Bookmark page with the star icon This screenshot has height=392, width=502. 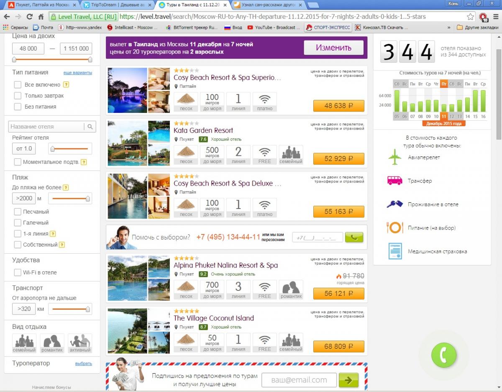click(x=471, y=17)
